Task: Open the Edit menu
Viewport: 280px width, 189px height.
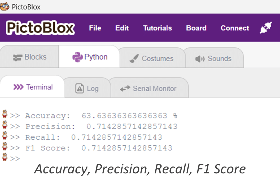Action: tap(122, 28)
